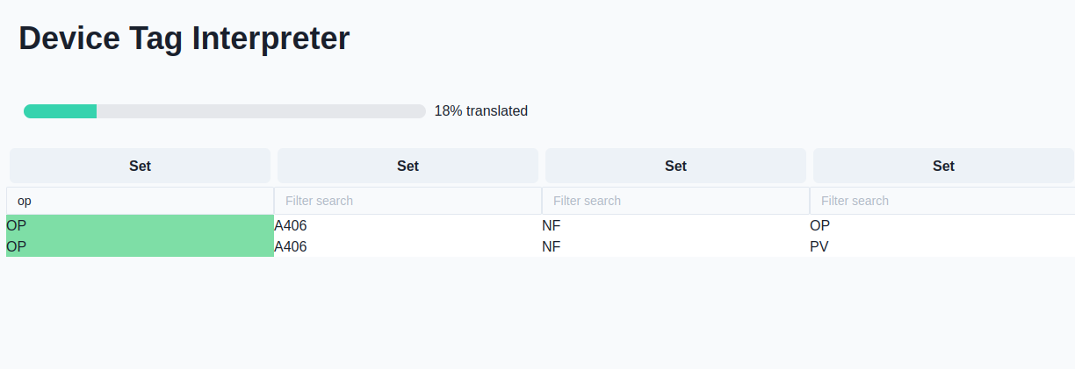Click the Set button above fourth column

943,166
